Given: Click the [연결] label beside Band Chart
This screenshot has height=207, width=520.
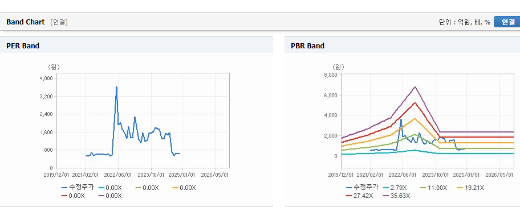Looking at the screenshot, I should pyautogui.click(x=59, y=22).
